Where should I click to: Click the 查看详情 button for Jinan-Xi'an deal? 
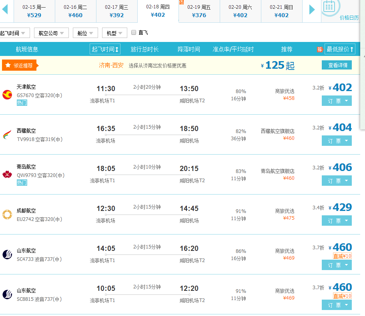(x=337, y=65)
